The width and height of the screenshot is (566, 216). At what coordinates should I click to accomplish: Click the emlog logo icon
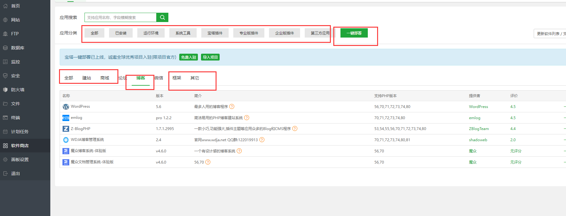coord(66,118)
